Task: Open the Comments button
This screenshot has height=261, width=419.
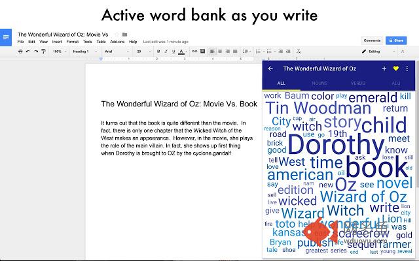Action: (372, 40)
